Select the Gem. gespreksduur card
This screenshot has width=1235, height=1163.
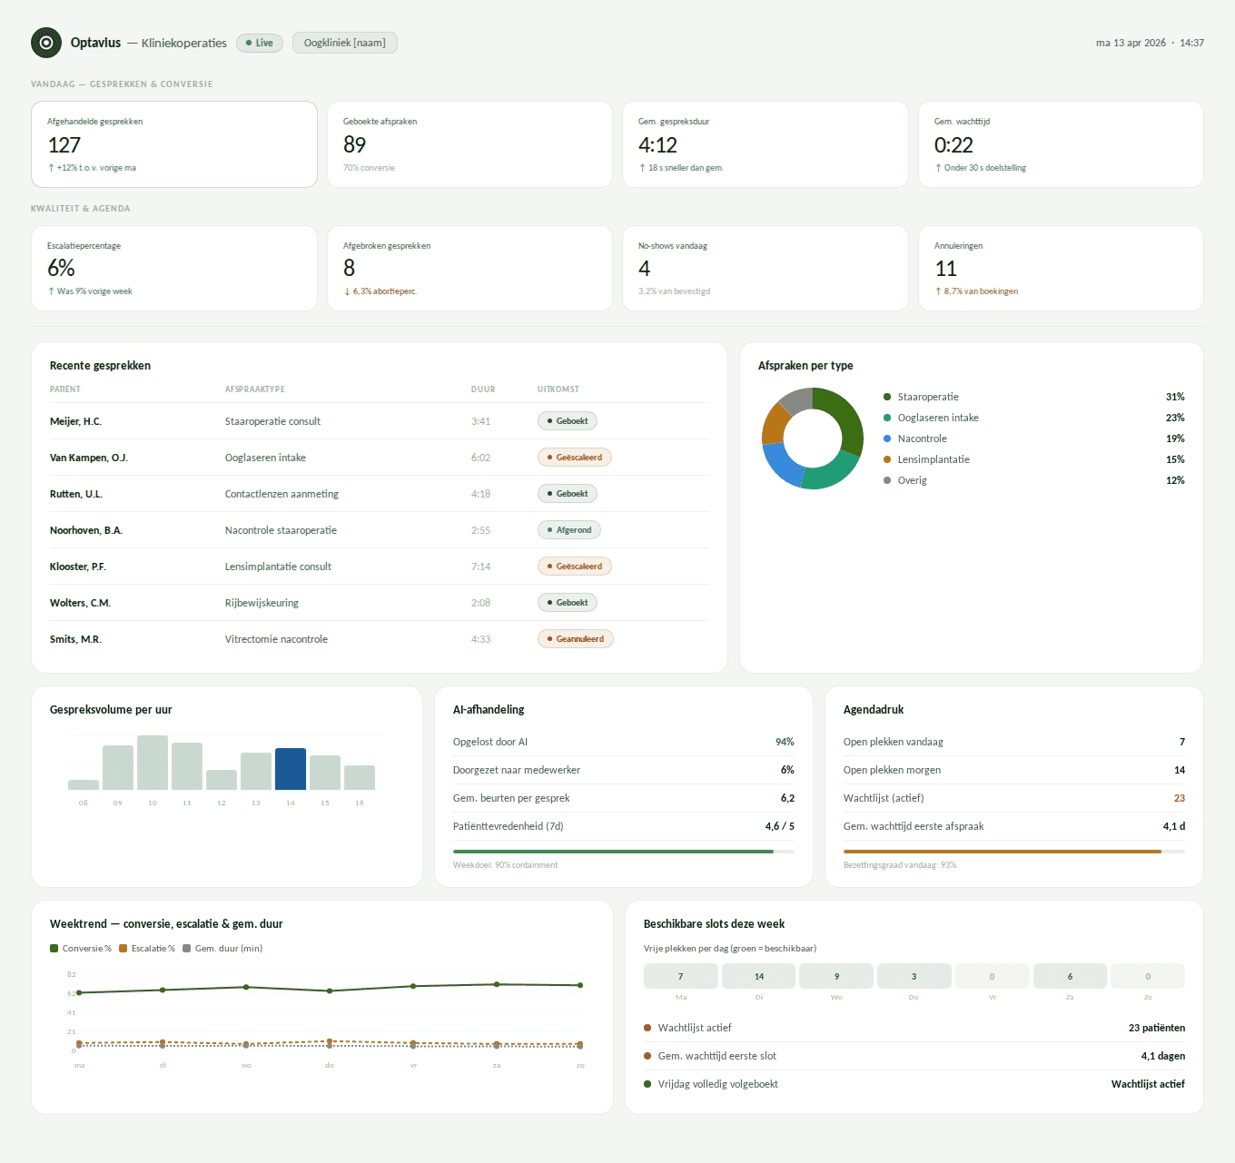click(766, 144)
